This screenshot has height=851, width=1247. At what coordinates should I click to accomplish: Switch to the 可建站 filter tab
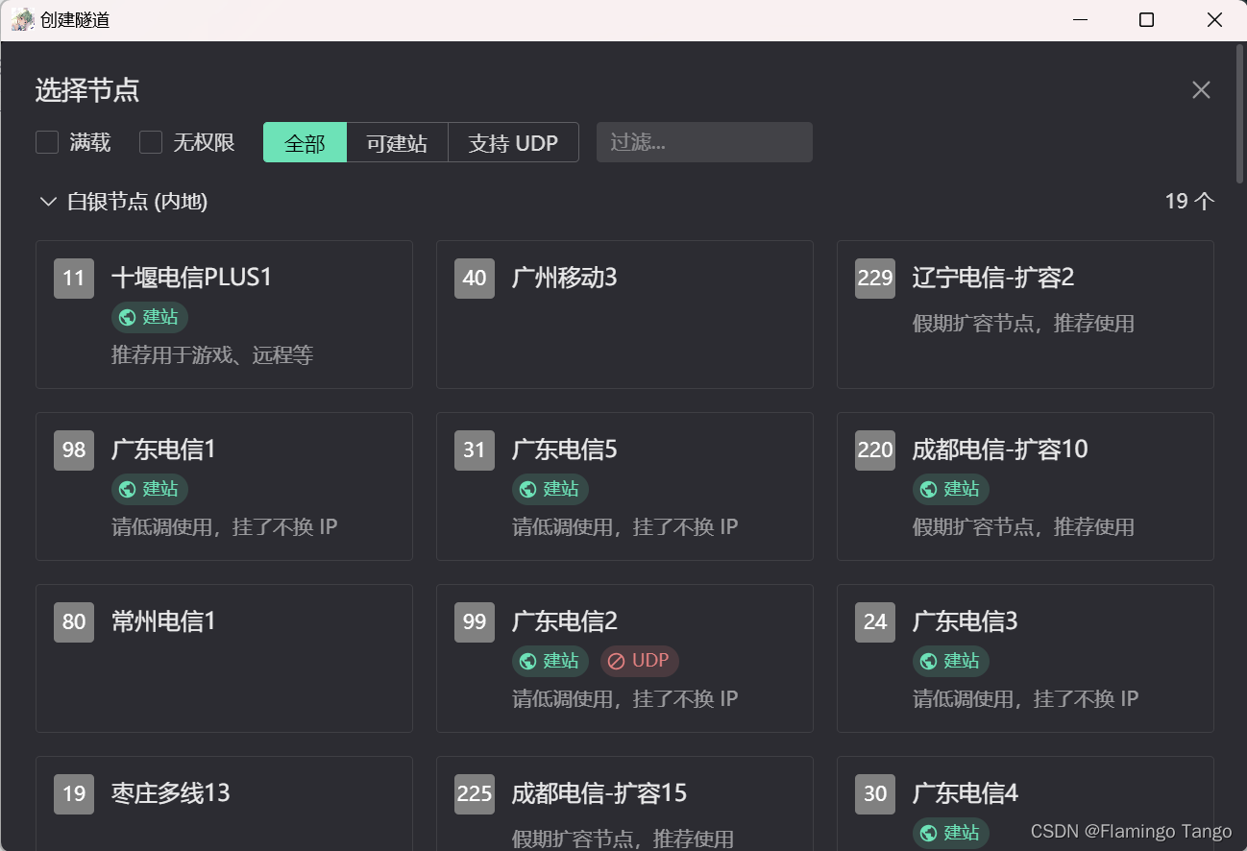tap(397, 142)
